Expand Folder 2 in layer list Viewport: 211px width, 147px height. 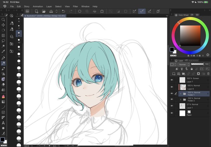pyautogui.click(x=181, y=99)
